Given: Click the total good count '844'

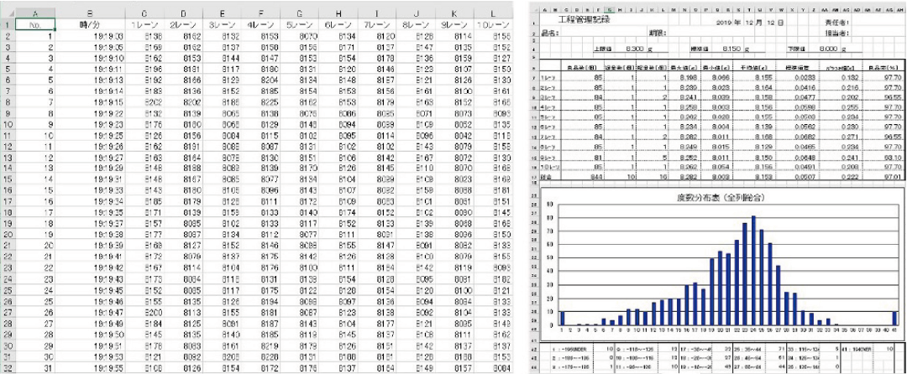Looking at the screenshot, I should tap(582, 179).
